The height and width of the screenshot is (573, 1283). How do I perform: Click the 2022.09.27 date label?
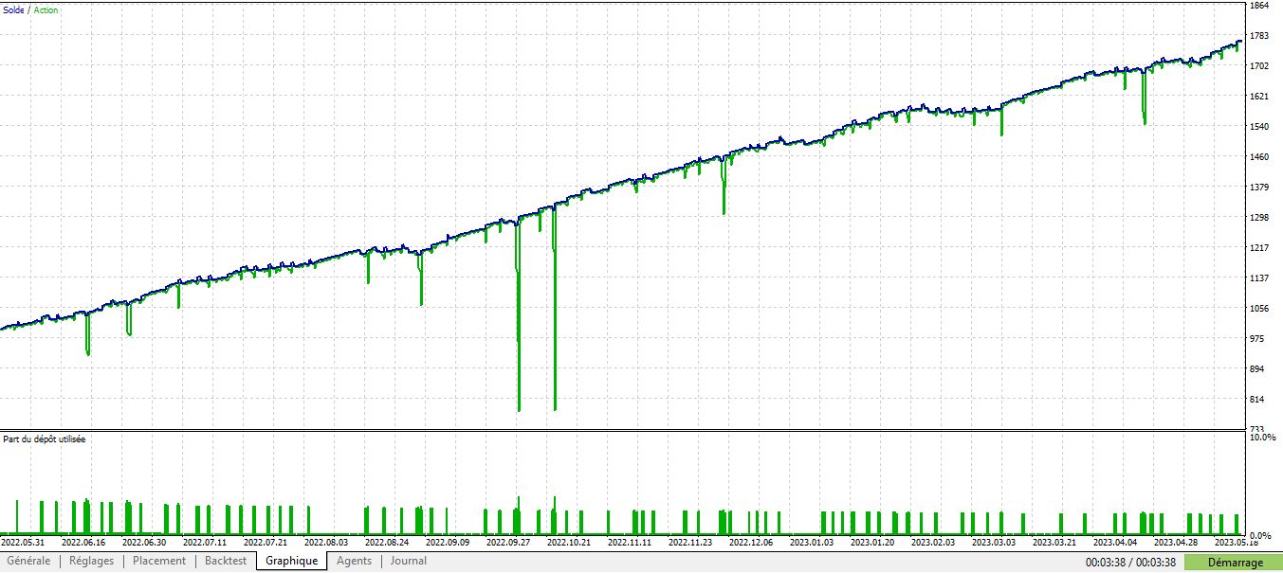(507, 544)
